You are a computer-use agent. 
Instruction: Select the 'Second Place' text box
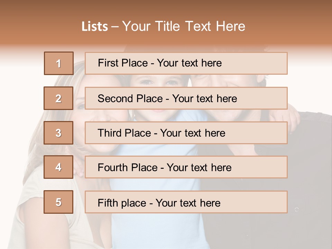(x=186, y=98)
